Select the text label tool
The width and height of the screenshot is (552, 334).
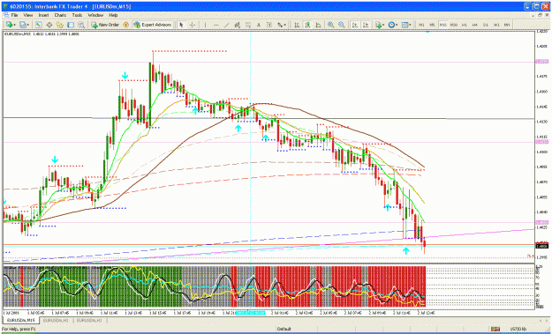click(269, 25)
